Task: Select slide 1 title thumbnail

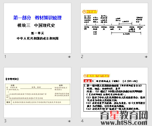Action: point(37,28)
